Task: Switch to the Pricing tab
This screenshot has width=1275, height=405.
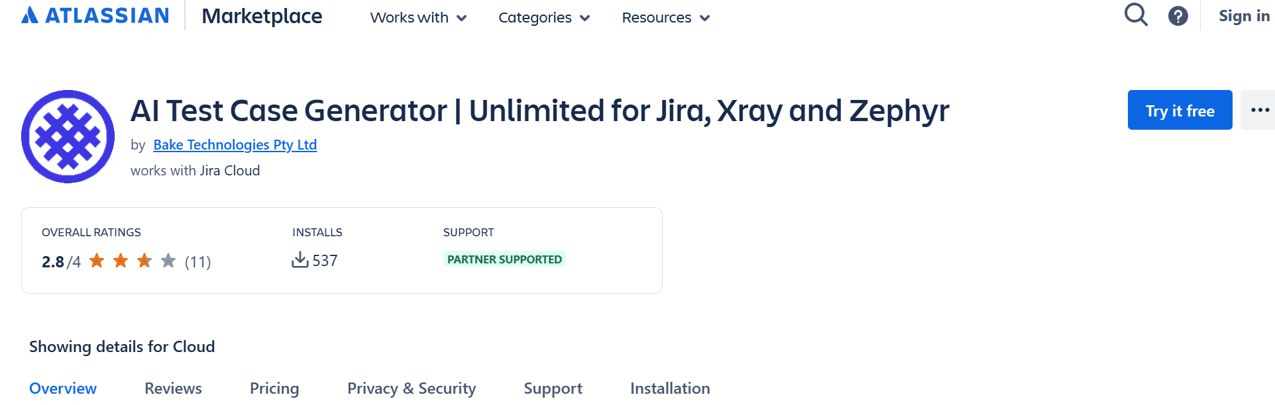Action: pyautogui.click(x=274, y=388)
